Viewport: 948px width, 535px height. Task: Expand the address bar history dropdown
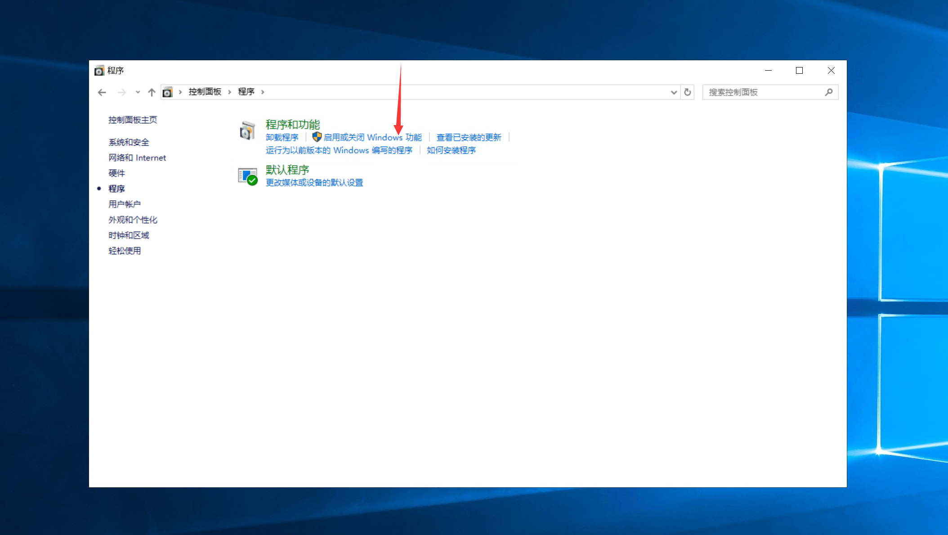pyautogui.click(x=673, y=92)
